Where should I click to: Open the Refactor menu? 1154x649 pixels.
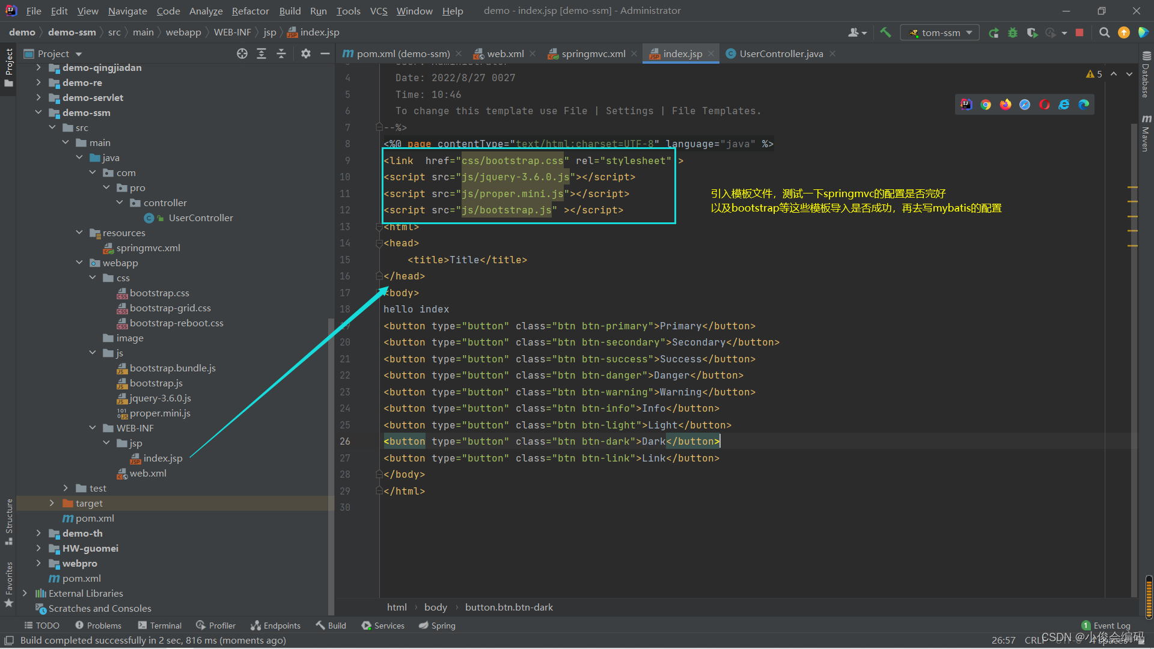pos(250,11)
